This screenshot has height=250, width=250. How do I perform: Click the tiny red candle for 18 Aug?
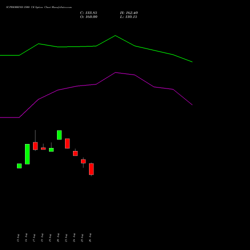point(43,148)
